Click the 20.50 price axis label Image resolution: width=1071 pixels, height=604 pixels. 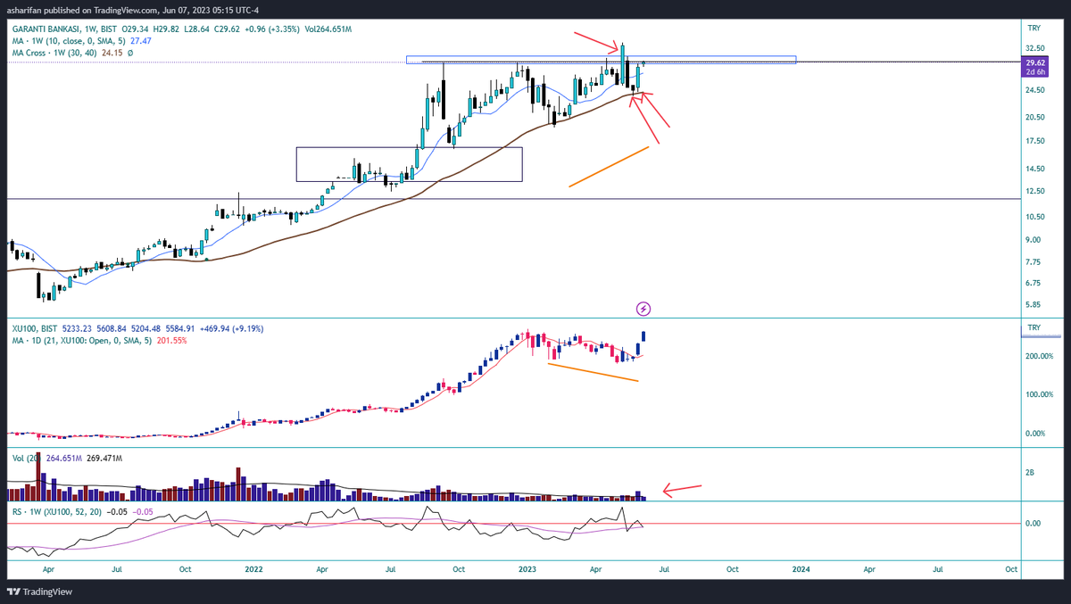point(1036,118)
